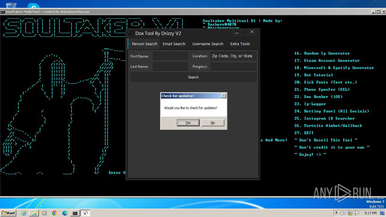
Task: Click the Progress bar in Dox Tool
Action: (233, 67)
